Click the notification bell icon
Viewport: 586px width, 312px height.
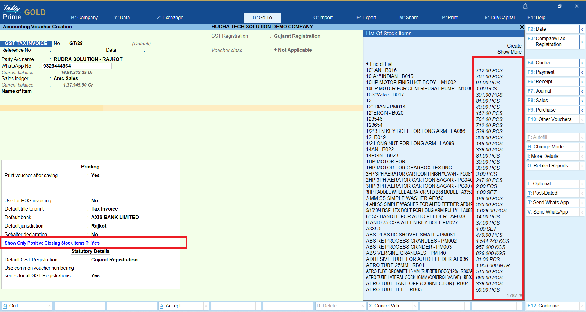point(525,6)
